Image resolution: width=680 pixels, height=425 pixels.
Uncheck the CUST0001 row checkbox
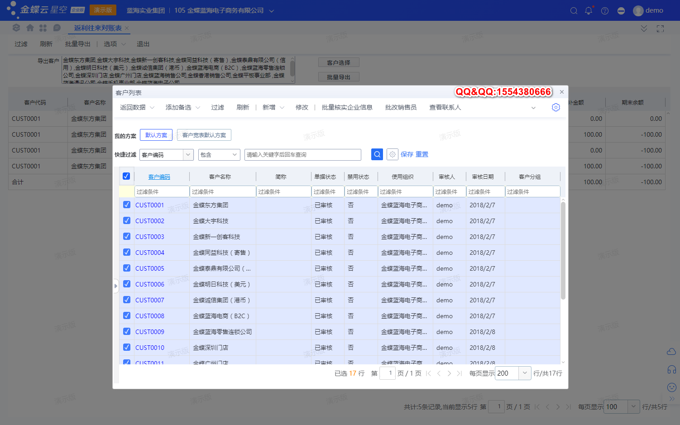point(127,205)
